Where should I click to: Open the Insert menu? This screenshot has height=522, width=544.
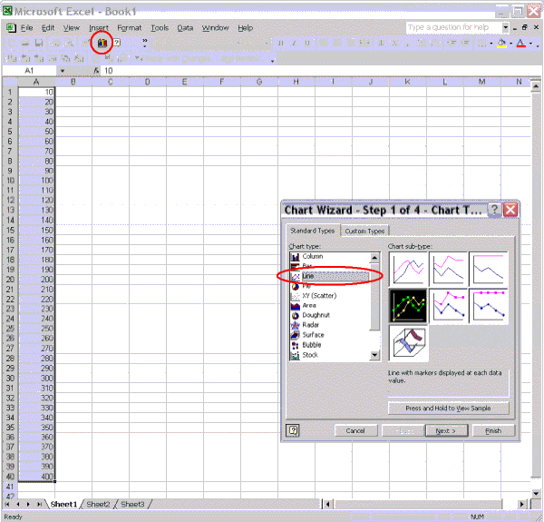[x=99, y=28]
